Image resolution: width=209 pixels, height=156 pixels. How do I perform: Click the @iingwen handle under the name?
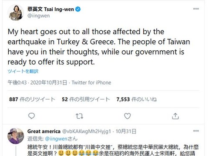(39, 16)
